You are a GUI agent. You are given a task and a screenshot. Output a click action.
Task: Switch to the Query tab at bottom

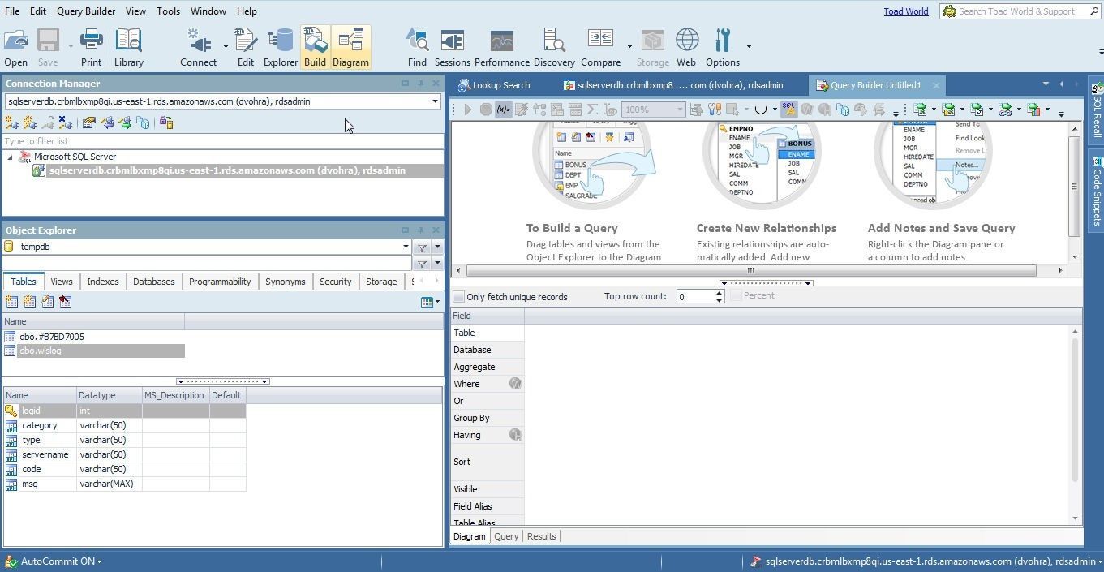(506, 536)
